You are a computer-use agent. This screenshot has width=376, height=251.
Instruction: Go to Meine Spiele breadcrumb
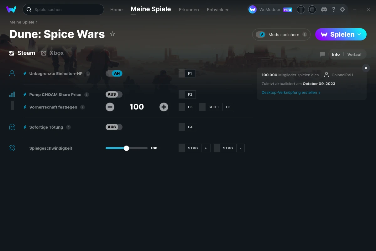22,22
